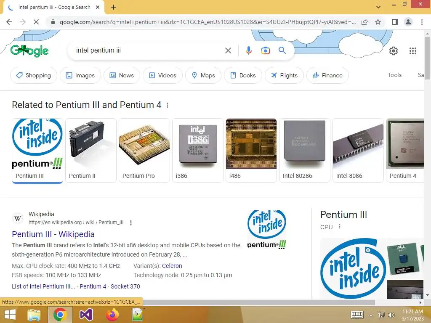
Task: Select the Pentium Pro card
Action: tap(144, 150)
